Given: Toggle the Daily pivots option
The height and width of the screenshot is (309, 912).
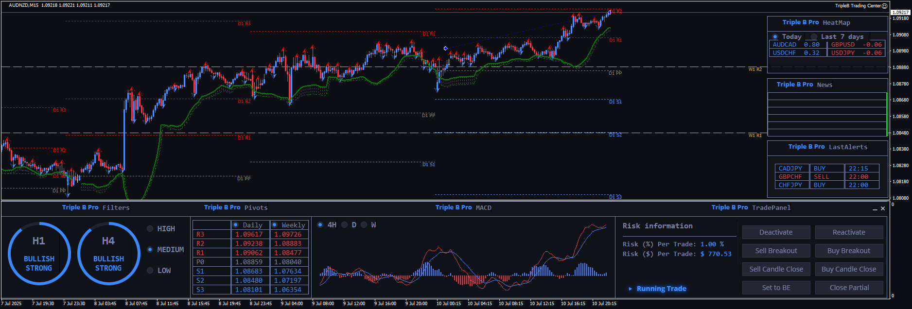Looking at the screenshot, I should coord(236,225).
